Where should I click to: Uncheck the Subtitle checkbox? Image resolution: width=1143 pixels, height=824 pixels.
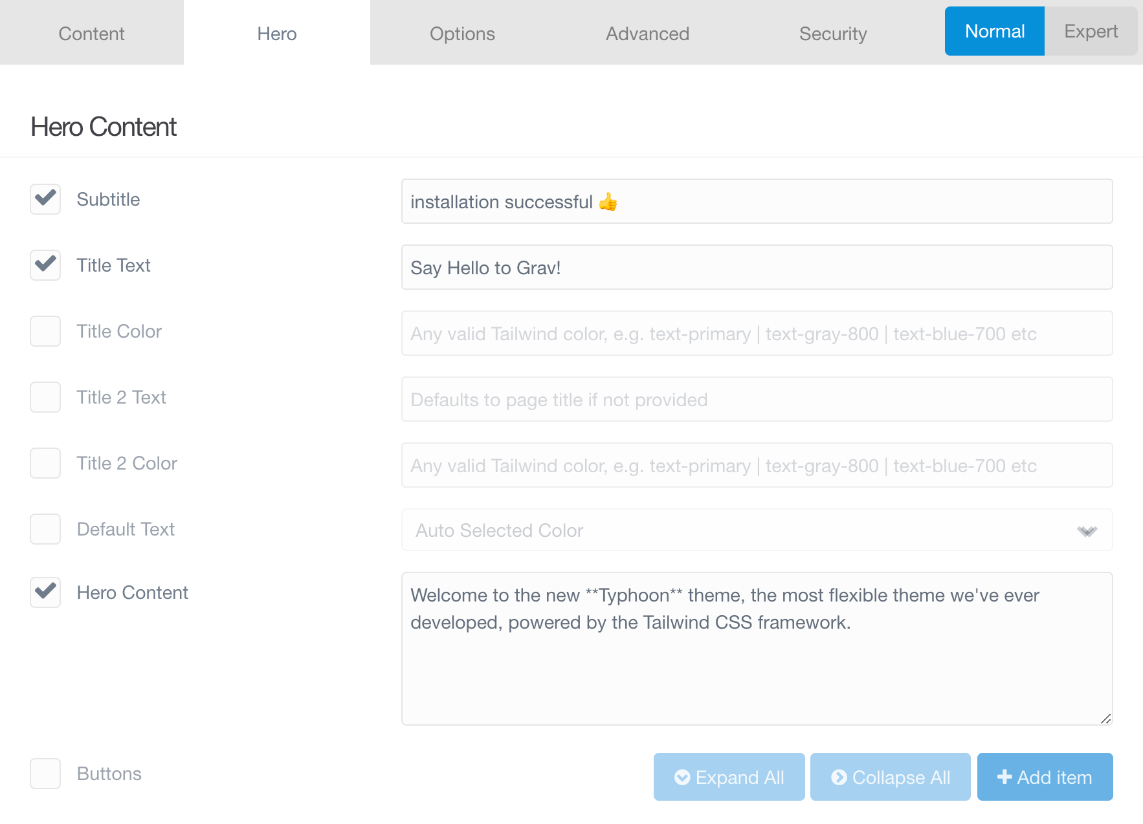(x=45, y=199)
